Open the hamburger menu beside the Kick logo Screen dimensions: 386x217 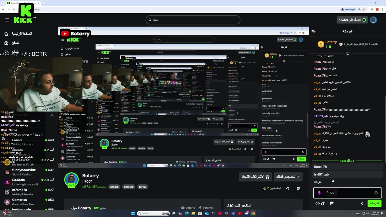[7, 20]
